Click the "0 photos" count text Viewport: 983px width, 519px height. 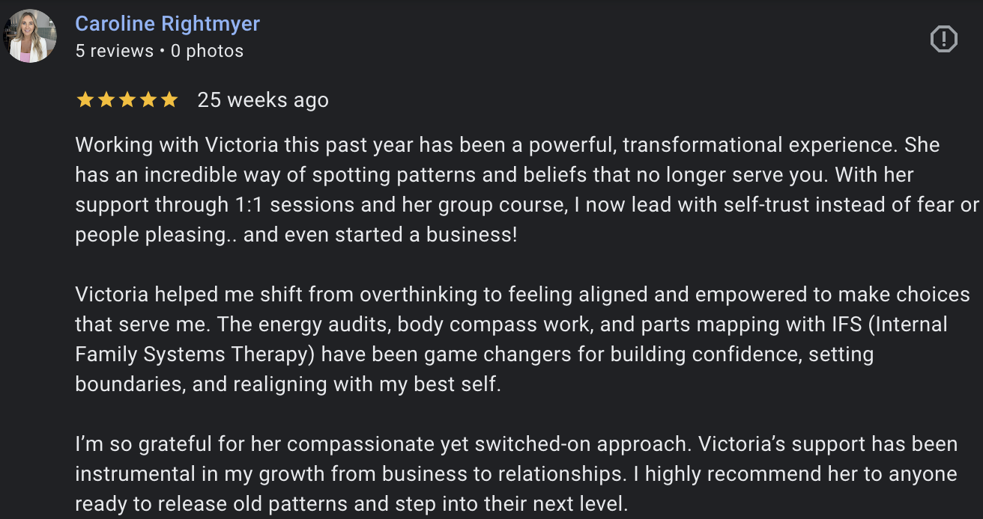coord(207,51)
